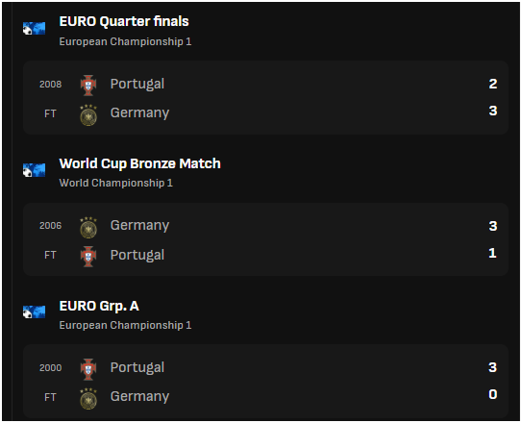Click Portugal's score of 1 in 2006
This screenshot has width=522, height=423.
(x=493, y=253)
